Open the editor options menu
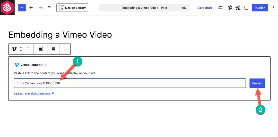Image resolution: width=278 pixels, height=137 pixels. (x=273, y=8)
